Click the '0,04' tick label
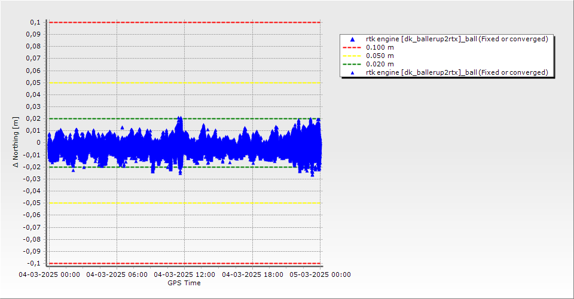This screenshot has height=299, width=574. click(33, 95)
